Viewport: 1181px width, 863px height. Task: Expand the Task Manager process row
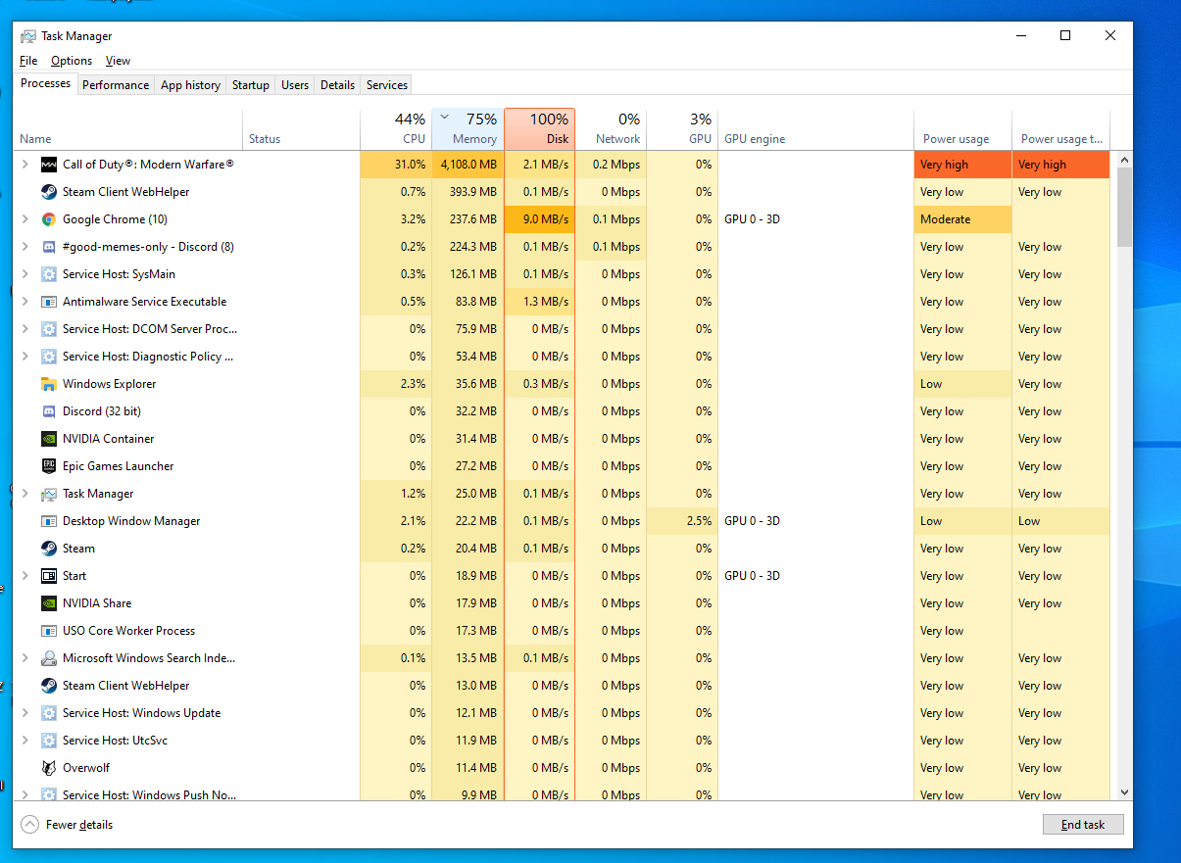point(25,494)
